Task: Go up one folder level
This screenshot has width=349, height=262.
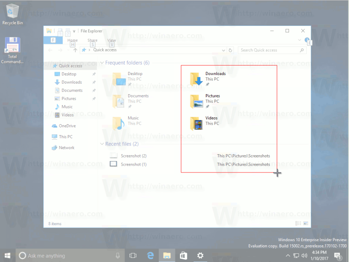Action: point(75,50)
